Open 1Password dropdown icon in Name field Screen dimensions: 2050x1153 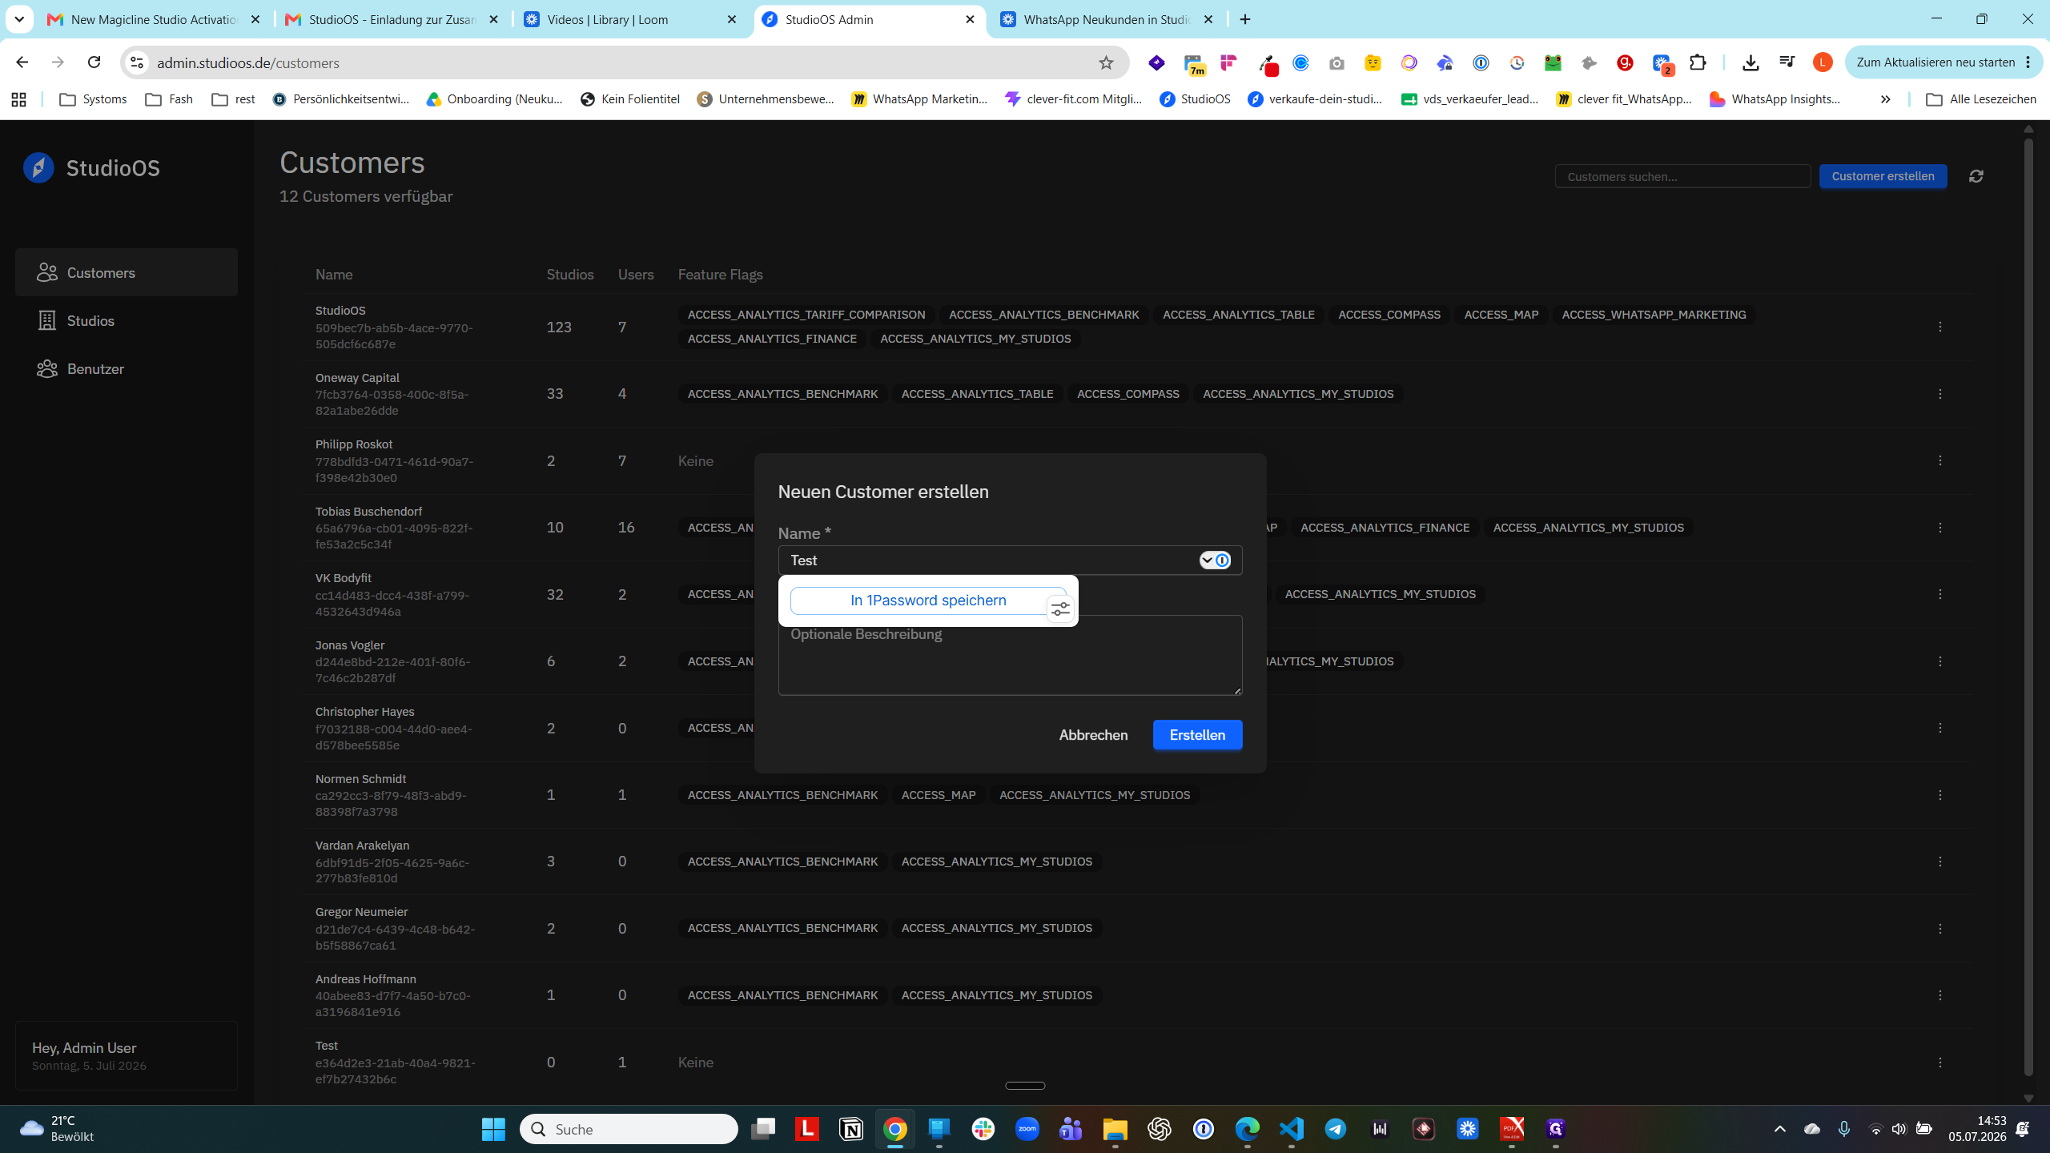tap(1214, 560)
